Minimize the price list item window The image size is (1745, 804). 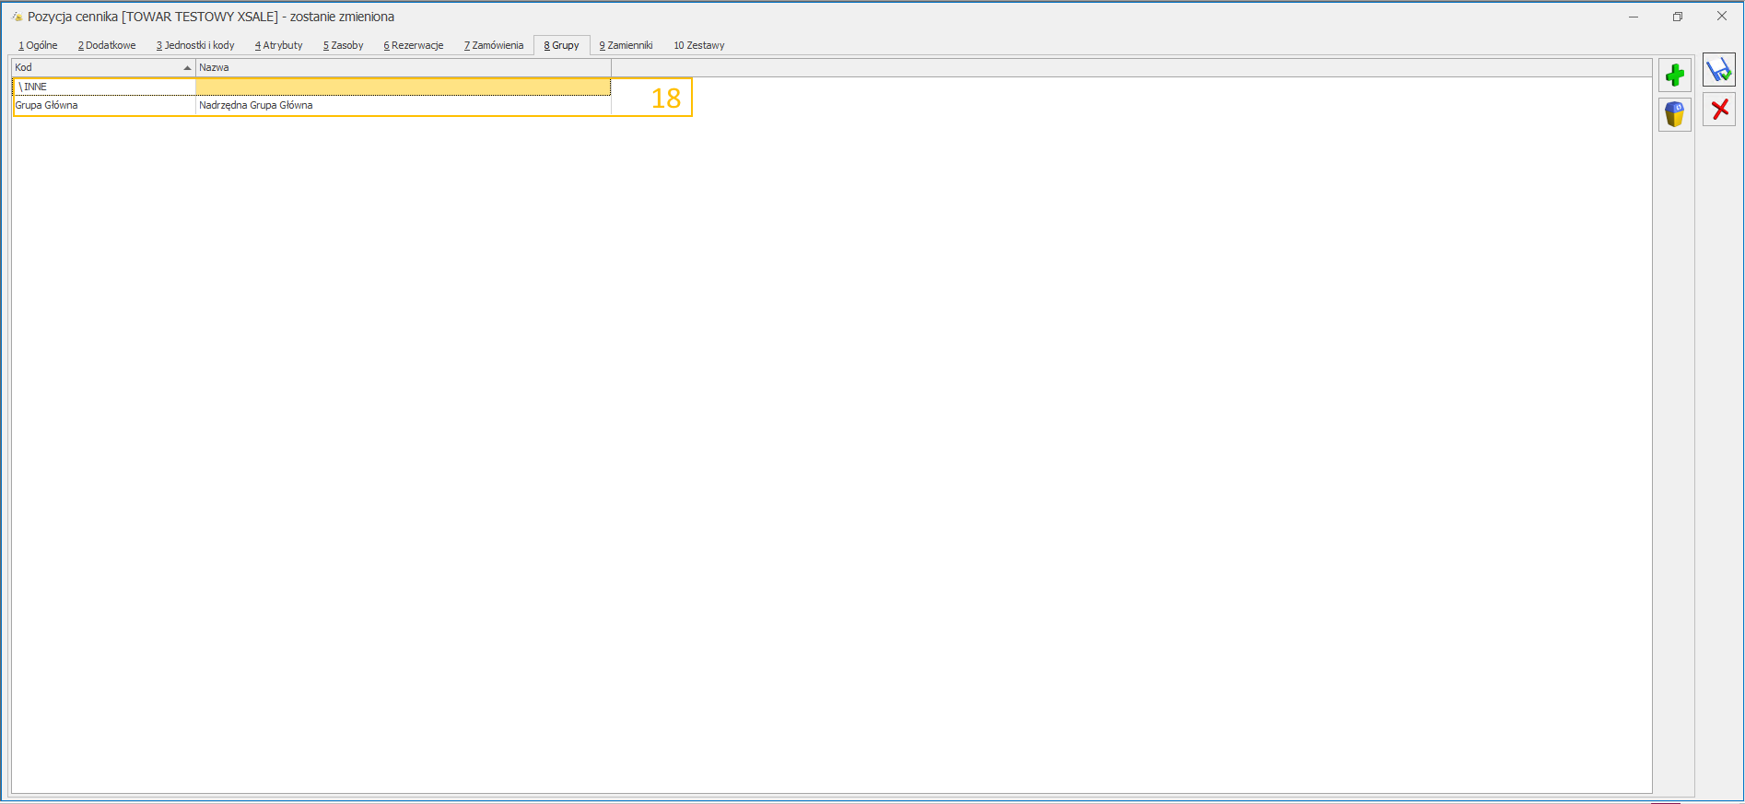pos(1634,17)
